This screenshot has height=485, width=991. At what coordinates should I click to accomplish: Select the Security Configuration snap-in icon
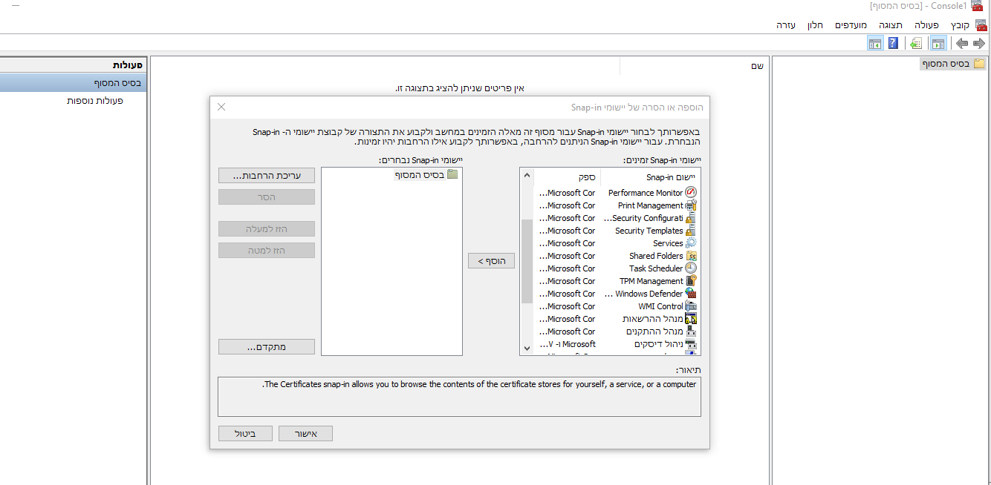[691, 218]
